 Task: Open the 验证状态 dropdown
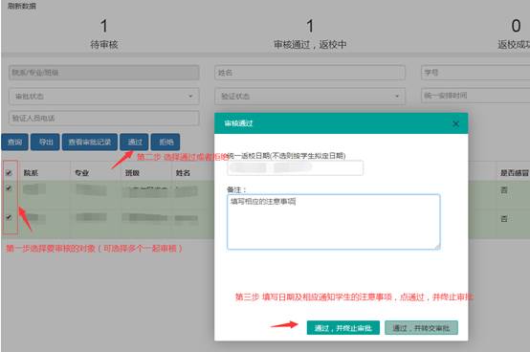[x=310, y=97]
